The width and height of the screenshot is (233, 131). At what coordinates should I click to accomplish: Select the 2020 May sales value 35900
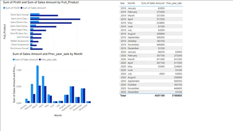(x=161, y=67)
